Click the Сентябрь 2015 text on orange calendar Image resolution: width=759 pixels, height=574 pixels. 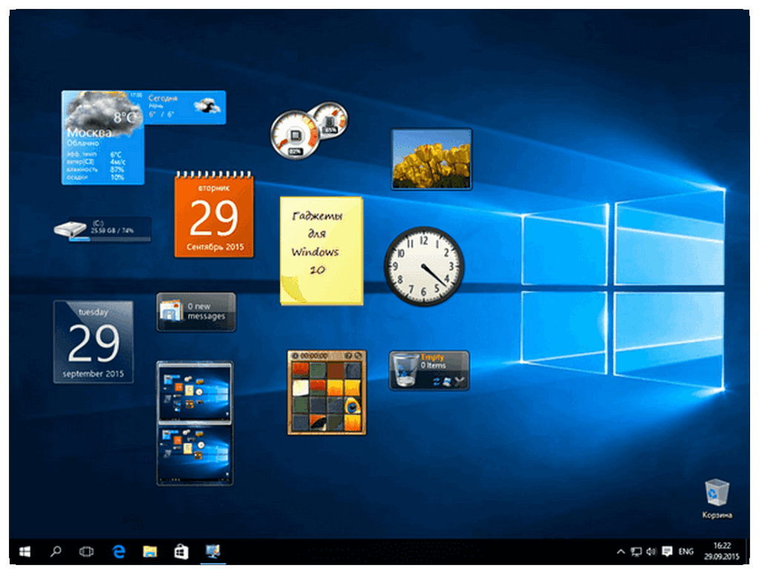click(x=216, y=247)
